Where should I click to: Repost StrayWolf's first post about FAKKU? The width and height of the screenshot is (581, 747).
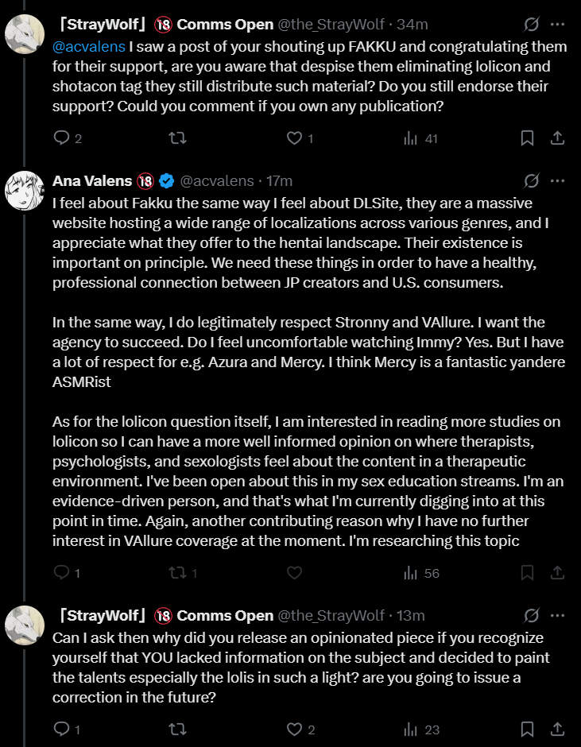[x=177, y=138]
